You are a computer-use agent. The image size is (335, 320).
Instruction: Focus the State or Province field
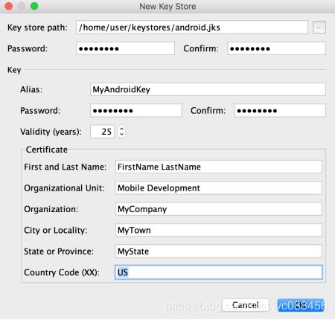[219, 251]
